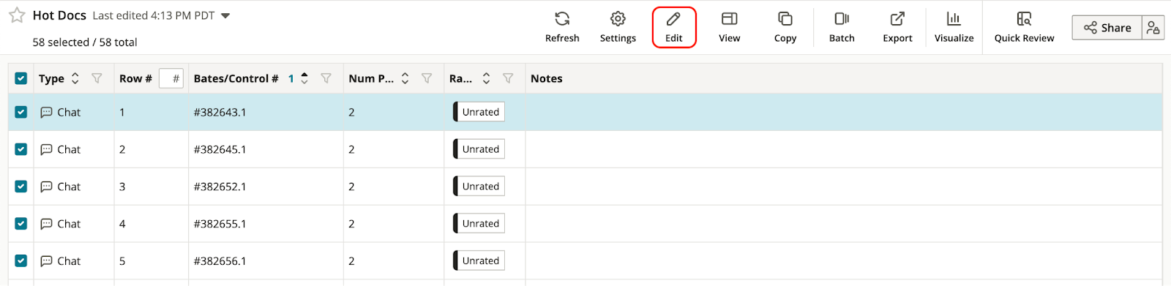
Task: Click the Edit pencil icon
Action: [673, 19]
